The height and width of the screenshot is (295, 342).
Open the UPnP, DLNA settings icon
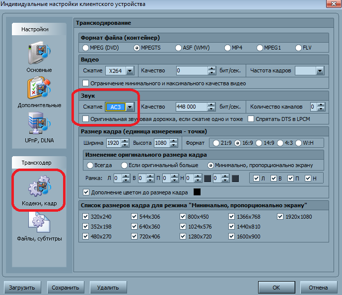tap(39, 125)
